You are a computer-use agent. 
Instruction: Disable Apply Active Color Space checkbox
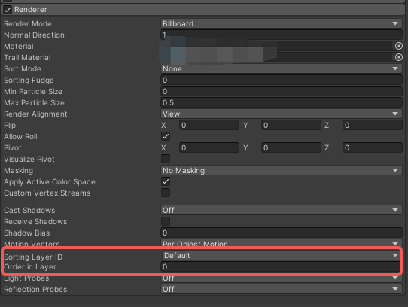(166, 181)
